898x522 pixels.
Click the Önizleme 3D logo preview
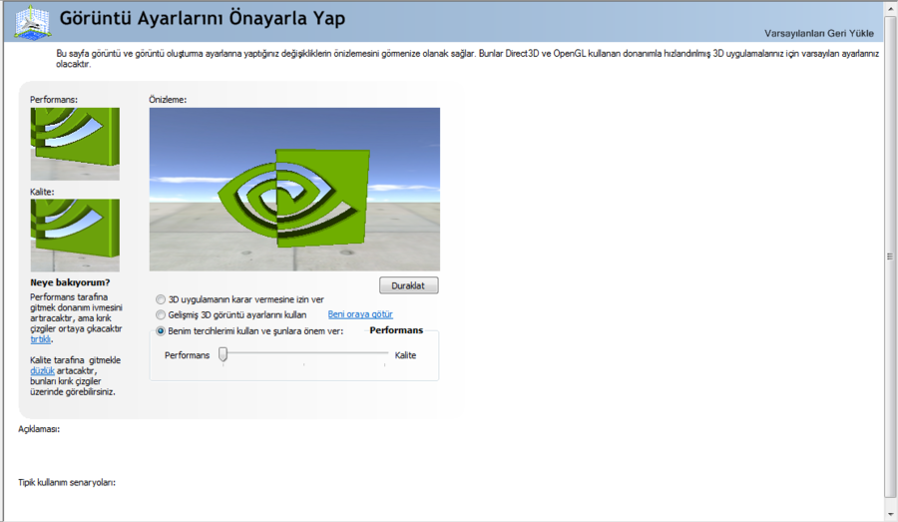pyautogui.click(x=294, y=189)
